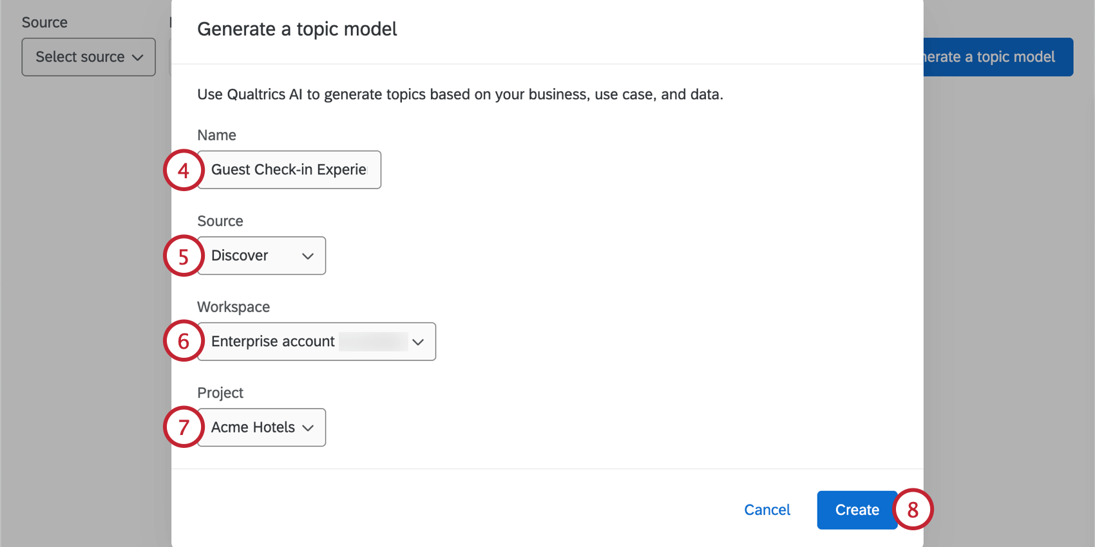Click the Qualtrics AI description text
Image resolution: width=1095 pixels, height=547 pixels.
point(460,95)
